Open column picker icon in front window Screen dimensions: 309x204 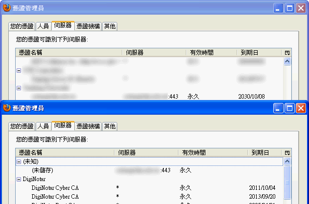287,153
